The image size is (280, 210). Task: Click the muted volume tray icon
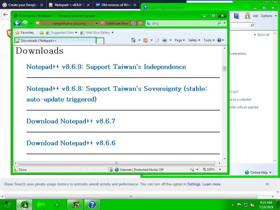(x=252, y=205)
